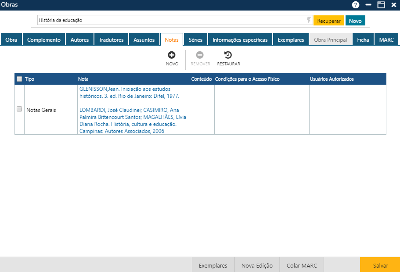Open the Informações específicas tab
Image resolution: width=400 pixels, height=272 pixels.
click(x=240, y=39)
